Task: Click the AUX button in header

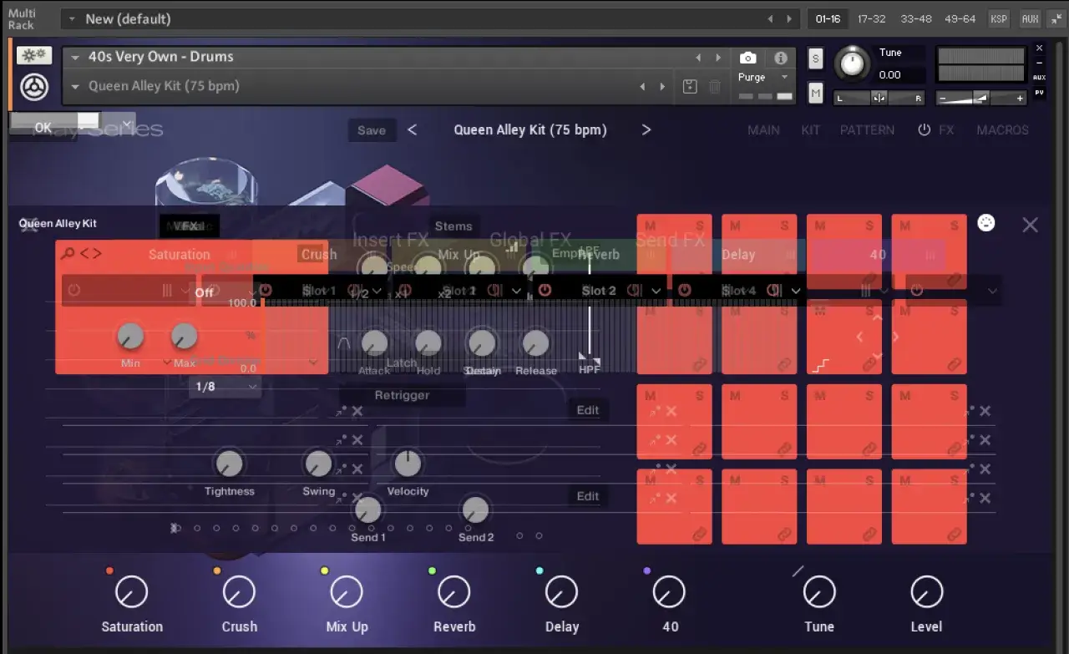Action: click(1030, 18)
